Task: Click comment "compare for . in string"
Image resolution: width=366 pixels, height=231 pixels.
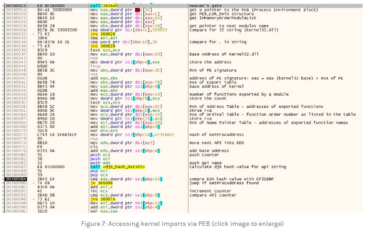Action: point(218,42)
